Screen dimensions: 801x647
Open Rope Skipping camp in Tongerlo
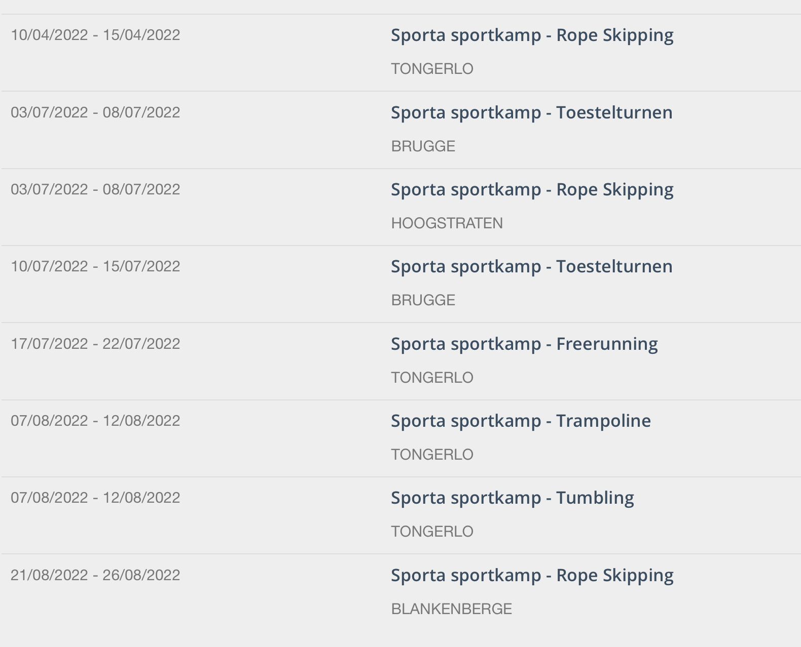click(x=532, y=35)
